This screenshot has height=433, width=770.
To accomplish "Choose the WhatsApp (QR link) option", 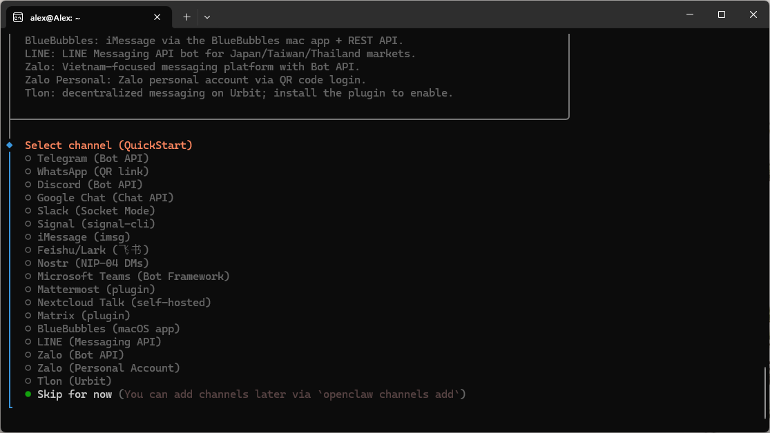I will click(28, 172).
